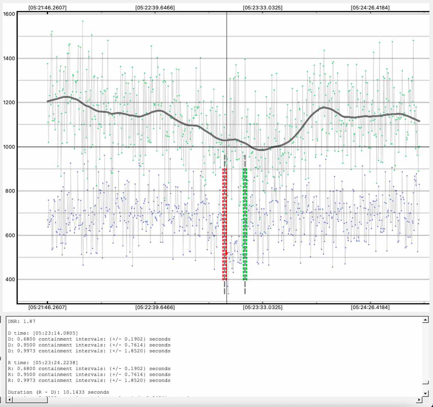The width and height of the screenshot is (433, 407).
Task: Click the D: 0.9500 containment intervals line
Action: (x=89, y=345)
